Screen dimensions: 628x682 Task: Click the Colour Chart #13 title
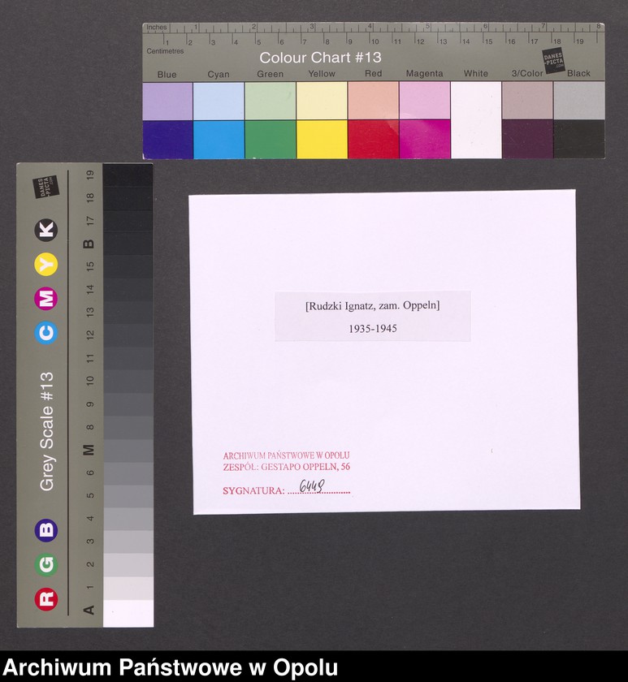[320, 58]
